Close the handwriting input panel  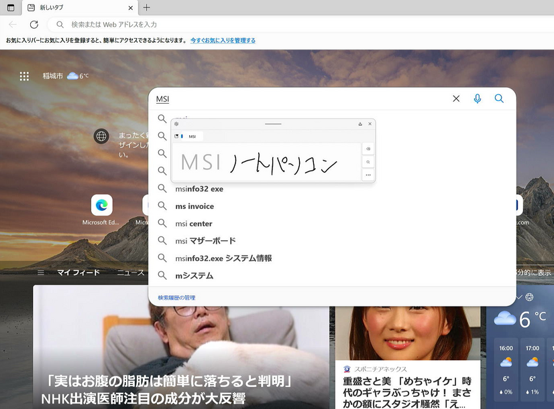pos(370,124)
